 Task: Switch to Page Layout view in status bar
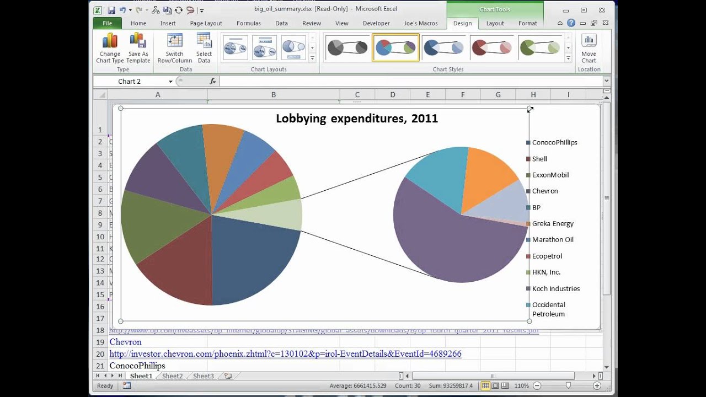pos(496,386)
